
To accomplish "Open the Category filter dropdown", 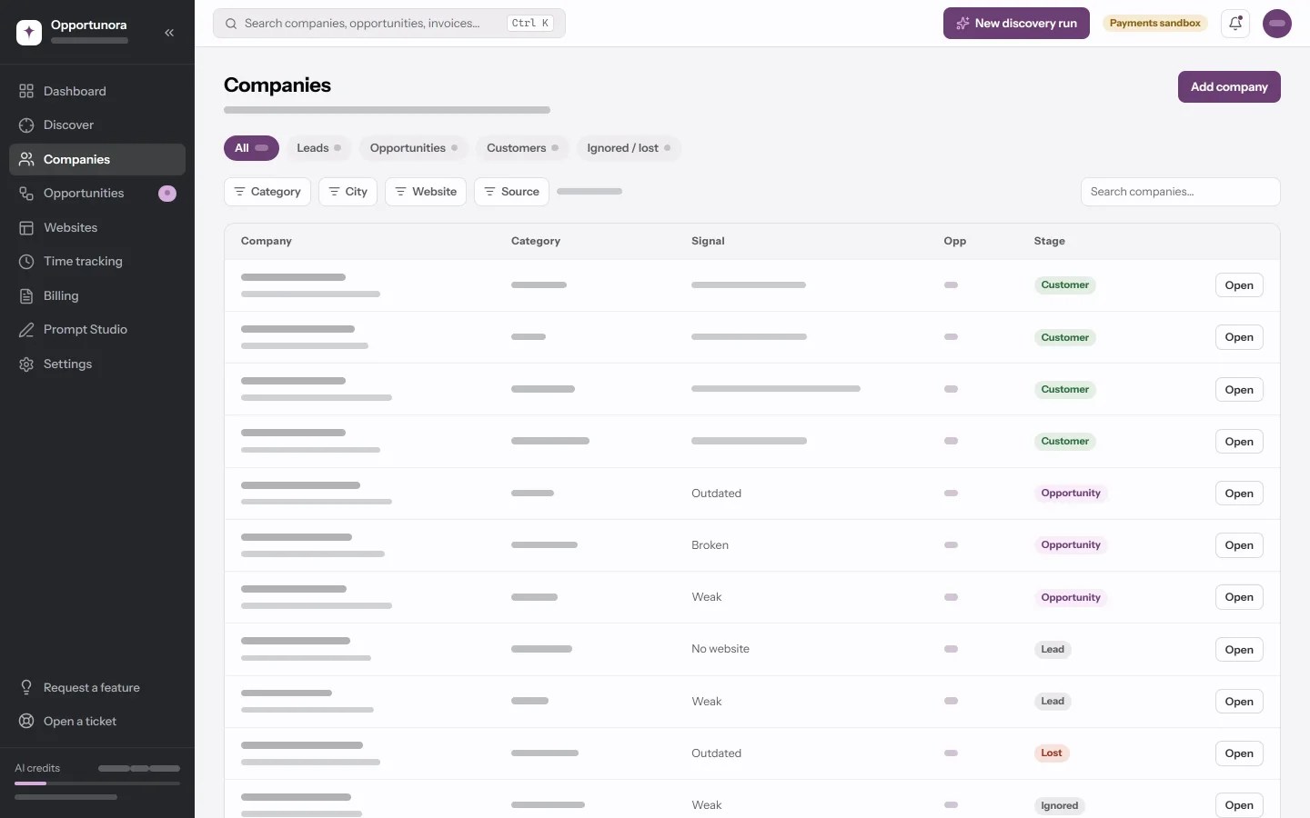I will point(267,192).
